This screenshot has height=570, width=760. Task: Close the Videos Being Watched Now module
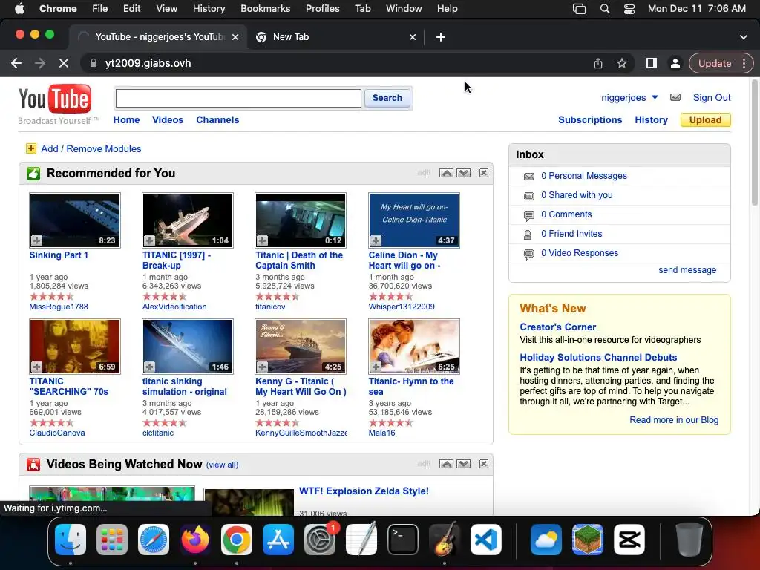coord(484,464)
